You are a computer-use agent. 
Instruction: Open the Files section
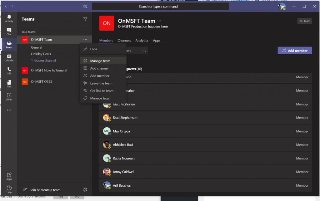(x=9, y=84)
